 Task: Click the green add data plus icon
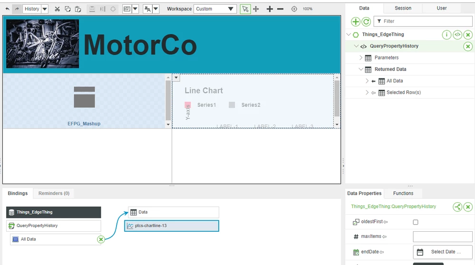[356, 21]
